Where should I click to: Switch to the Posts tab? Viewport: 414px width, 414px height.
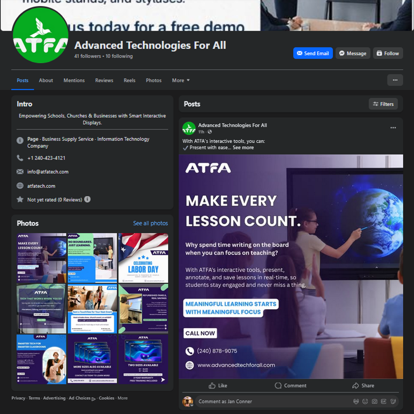click(x=22, y=80)
